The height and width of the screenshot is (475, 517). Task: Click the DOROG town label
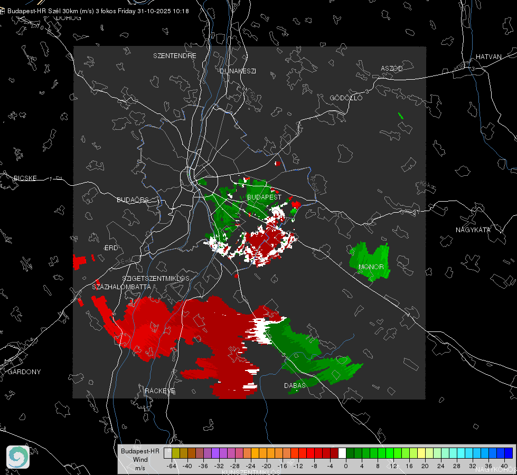point(69,18)
